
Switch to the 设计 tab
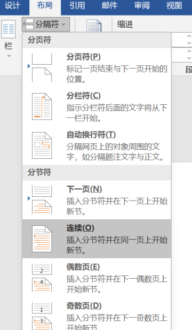click(12, 5)
